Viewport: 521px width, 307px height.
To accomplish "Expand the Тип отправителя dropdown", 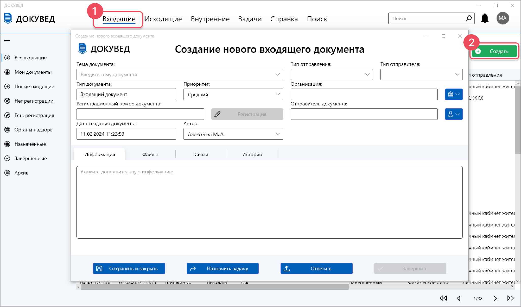I will click(457, 74).
